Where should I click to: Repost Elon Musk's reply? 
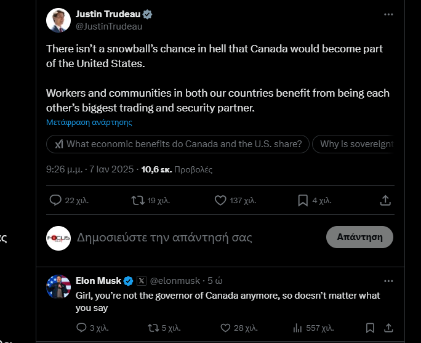pos(154,328)
